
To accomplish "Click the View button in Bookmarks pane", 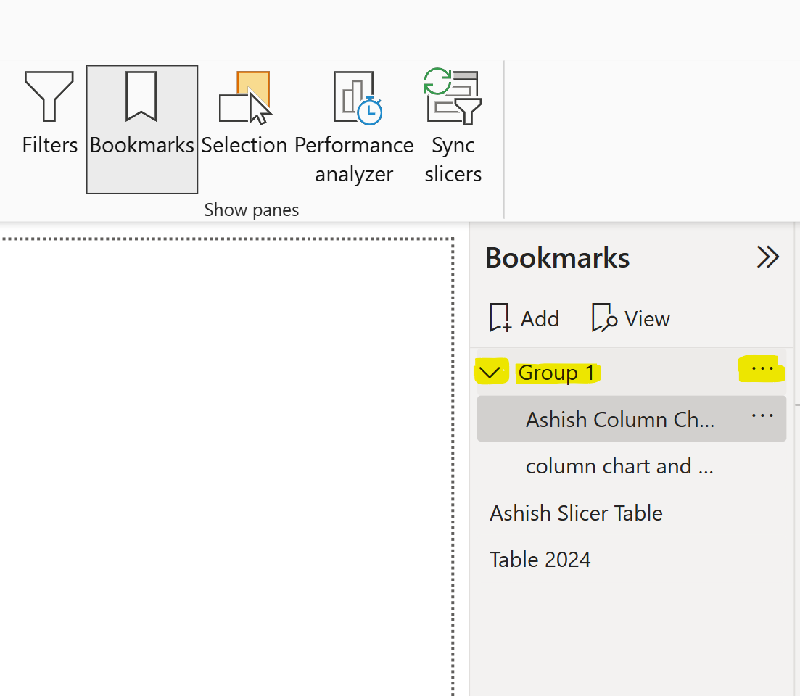I will pyautogui.click(x=630, y=318).
